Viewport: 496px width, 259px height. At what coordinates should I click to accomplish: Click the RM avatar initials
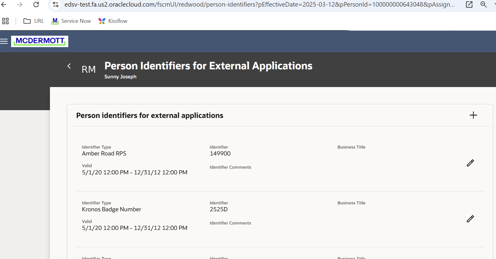pos(89,69)
